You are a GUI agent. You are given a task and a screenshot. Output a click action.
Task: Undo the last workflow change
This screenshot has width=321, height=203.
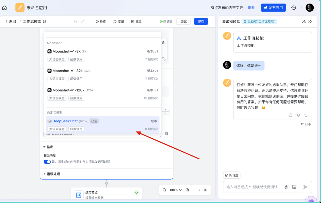(75, 21)
